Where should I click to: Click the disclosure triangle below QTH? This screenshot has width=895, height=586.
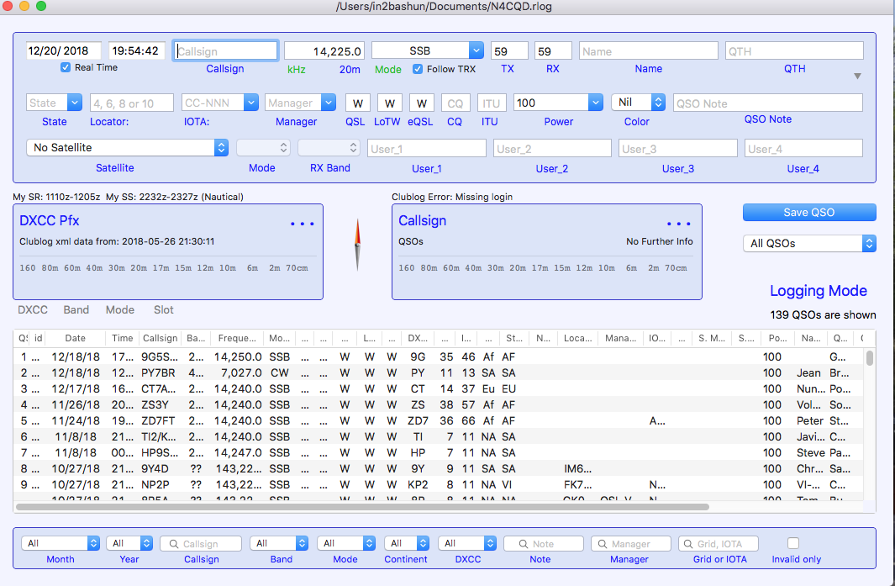pyautogui.click(x=857, y=77)
